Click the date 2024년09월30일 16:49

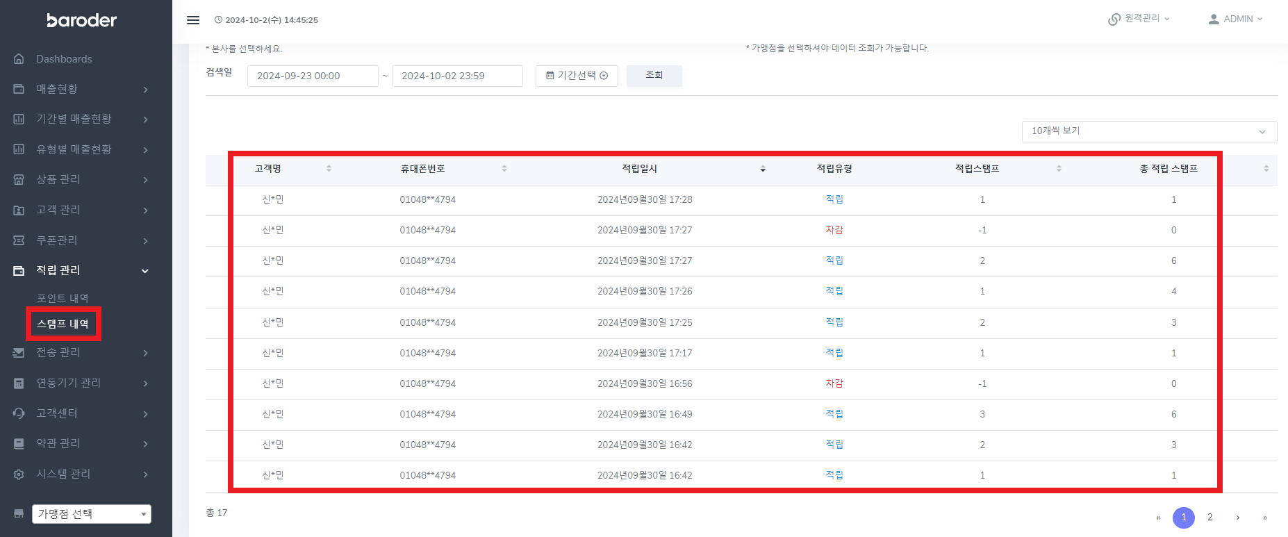[645, 414]
